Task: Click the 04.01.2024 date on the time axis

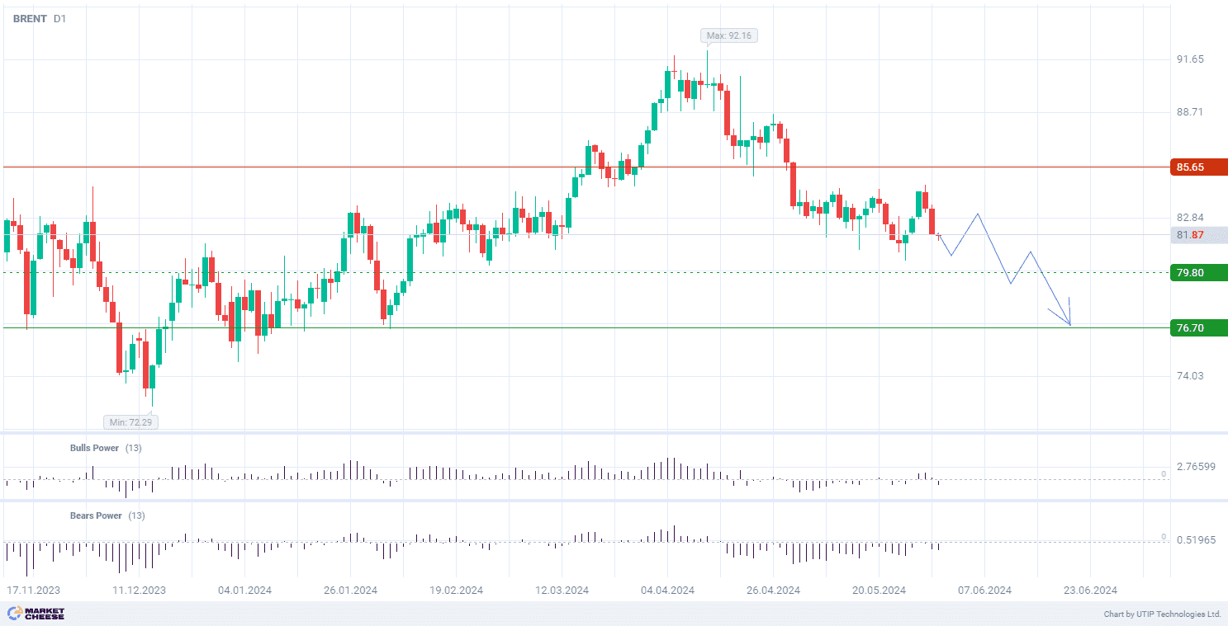Action: click(244, 591)
